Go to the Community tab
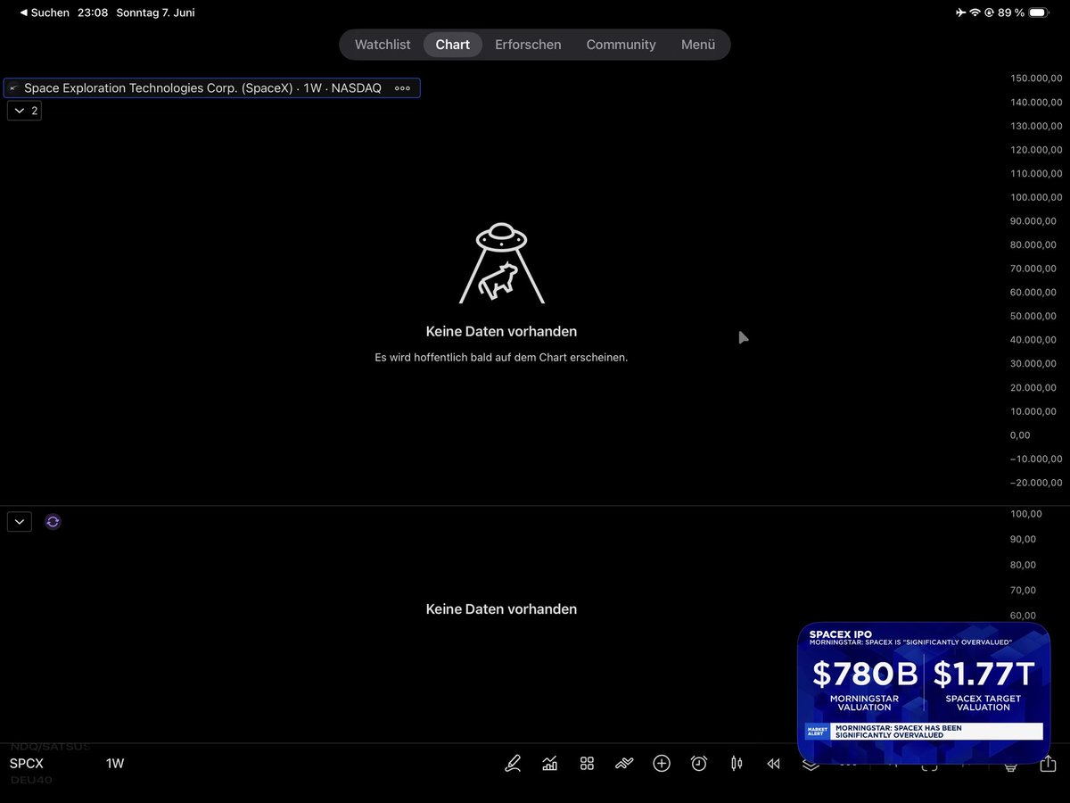The height and width of the screenshot is (803, 1070). (621, 45)
